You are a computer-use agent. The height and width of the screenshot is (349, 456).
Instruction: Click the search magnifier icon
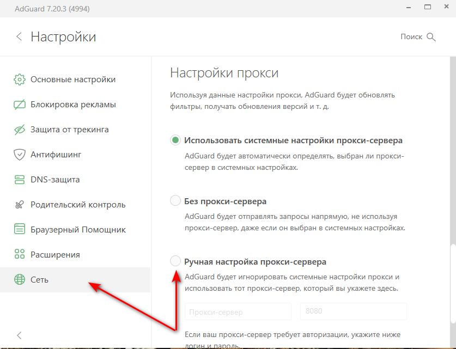pos(431,37)
